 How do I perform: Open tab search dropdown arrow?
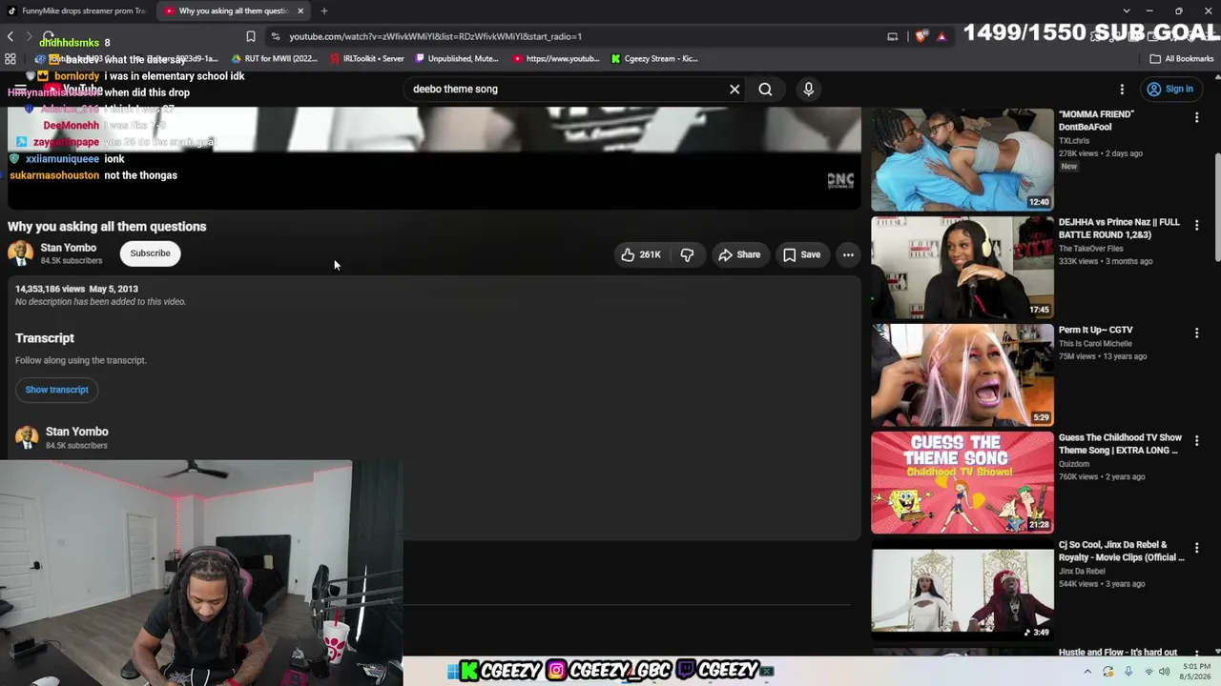[1126, 11]
